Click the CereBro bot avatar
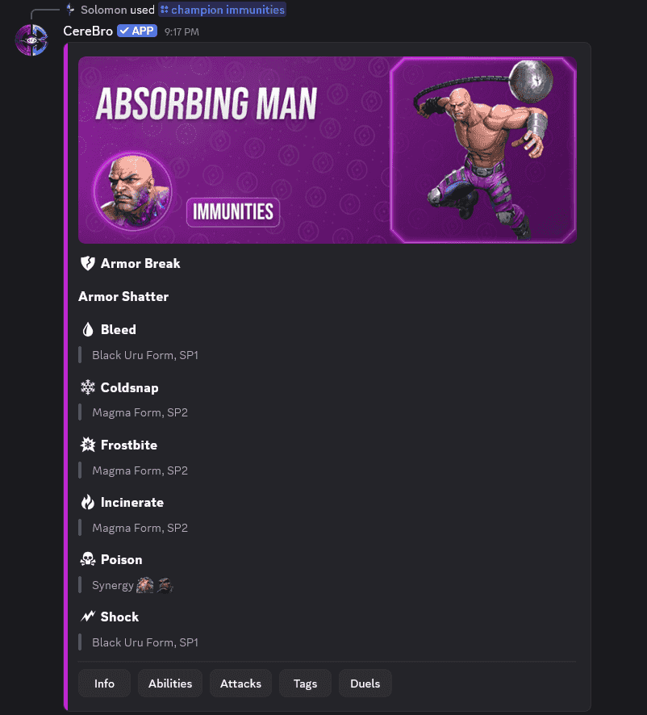 coord(31,40)
